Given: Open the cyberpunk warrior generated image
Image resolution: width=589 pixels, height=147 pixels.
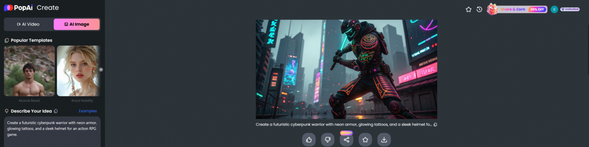Looking at the screenshot, I should click(x=346, y=69).
